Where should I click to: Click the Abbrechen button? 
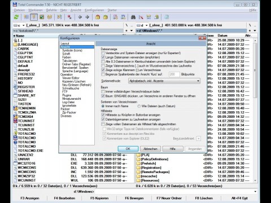coord(150,149)
